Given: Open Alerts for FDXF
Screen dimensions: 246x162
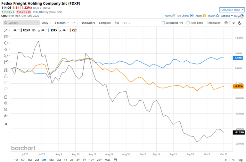Looking at the screenshot, I should [201, 16].
